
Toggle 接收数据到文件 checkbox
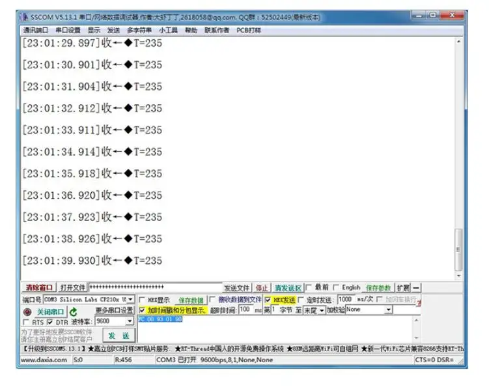[212, 299]
